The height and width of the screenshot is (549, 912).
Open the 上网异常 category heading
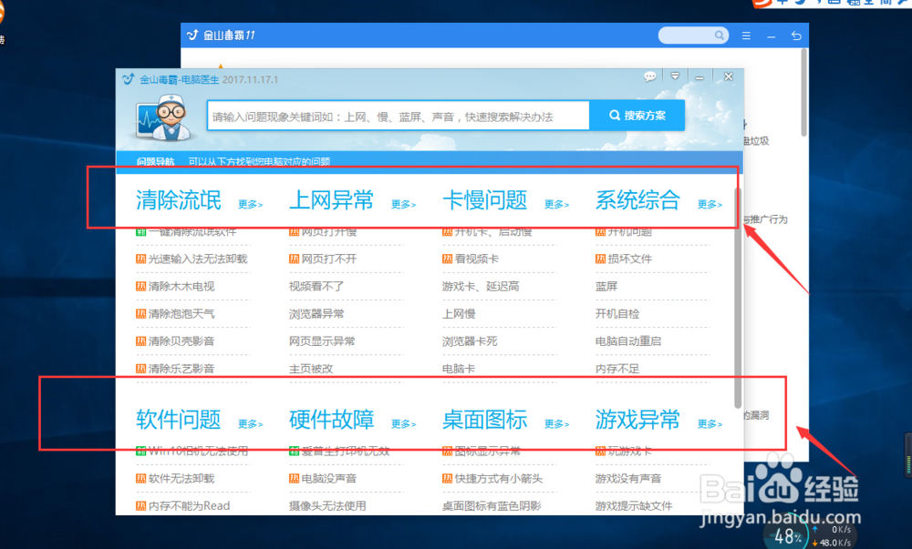pos(332,200)
